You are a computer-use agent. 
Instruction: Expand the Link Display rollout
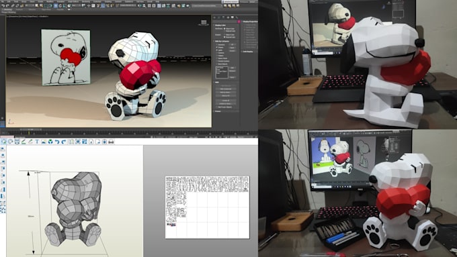248,52
